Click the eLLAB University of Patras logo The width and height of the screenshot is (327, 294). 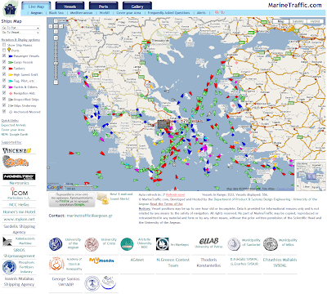[208, 243]
